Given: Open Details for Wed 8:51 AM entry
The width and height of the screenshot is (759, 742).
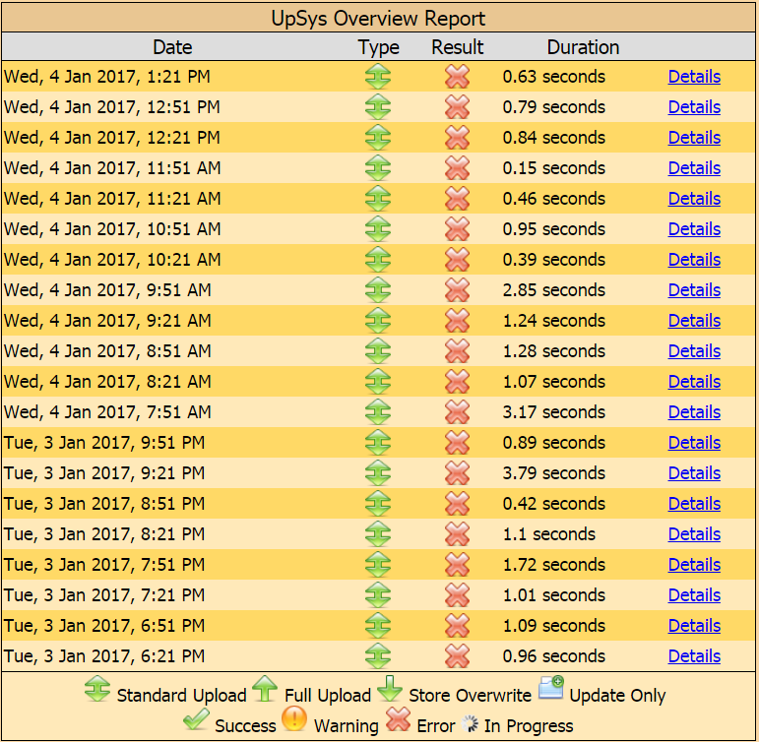Looking at the screenshot, I should (694, 351).
